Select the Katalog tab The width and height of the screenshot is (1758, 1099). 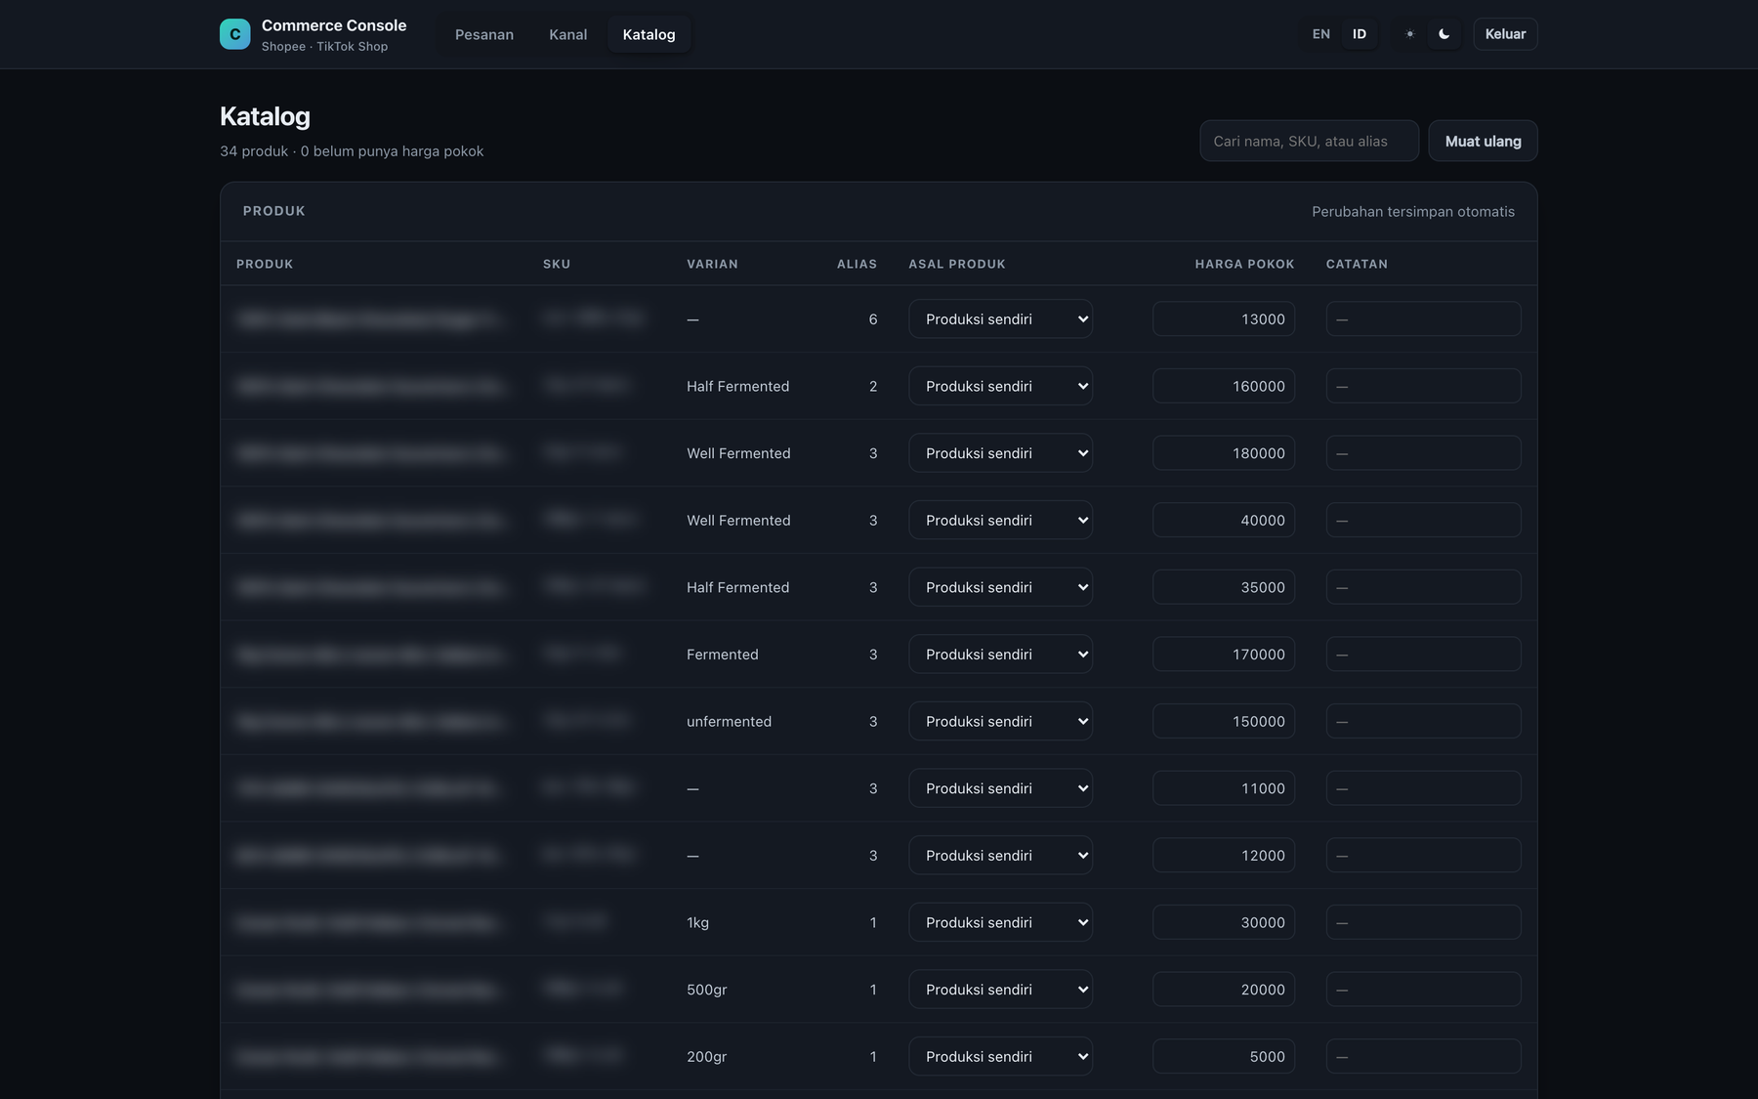[649, 34]
